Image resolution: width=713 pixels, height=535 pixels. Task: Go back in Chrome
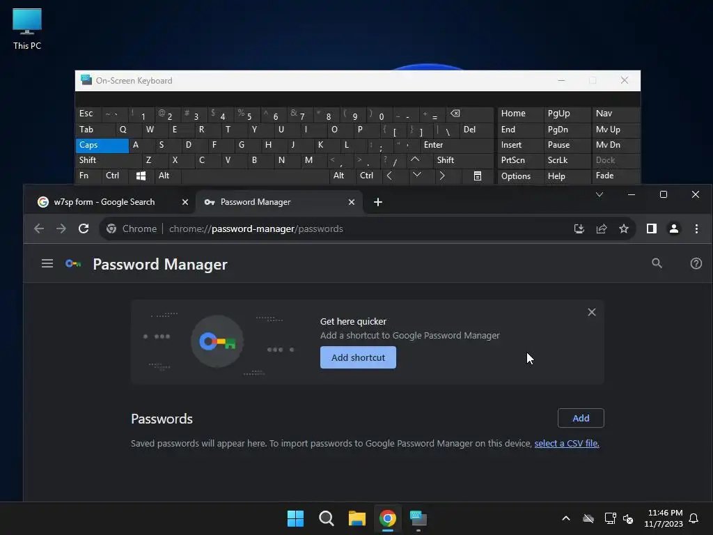(x=39, y=228)
